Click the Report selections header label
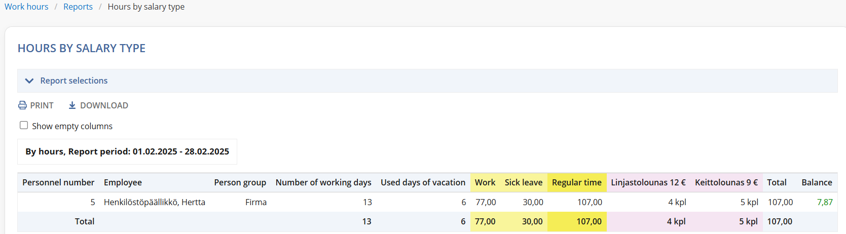 (74, 81)
